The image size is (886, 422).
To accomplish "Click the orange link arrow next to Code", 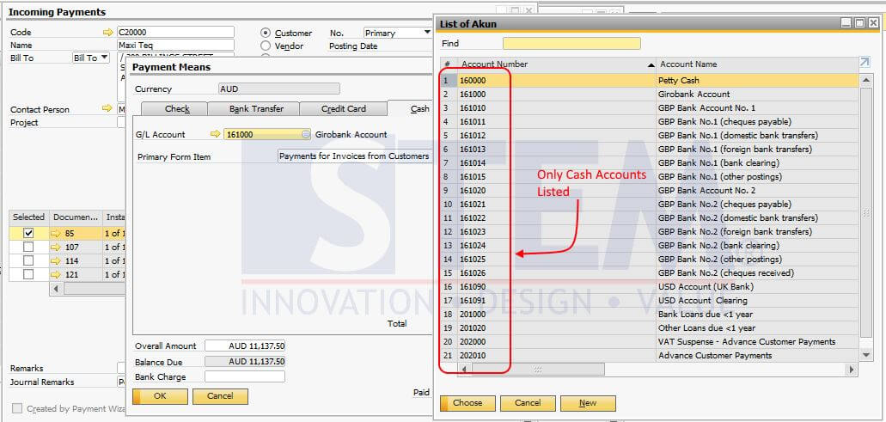I will point(108,32).
